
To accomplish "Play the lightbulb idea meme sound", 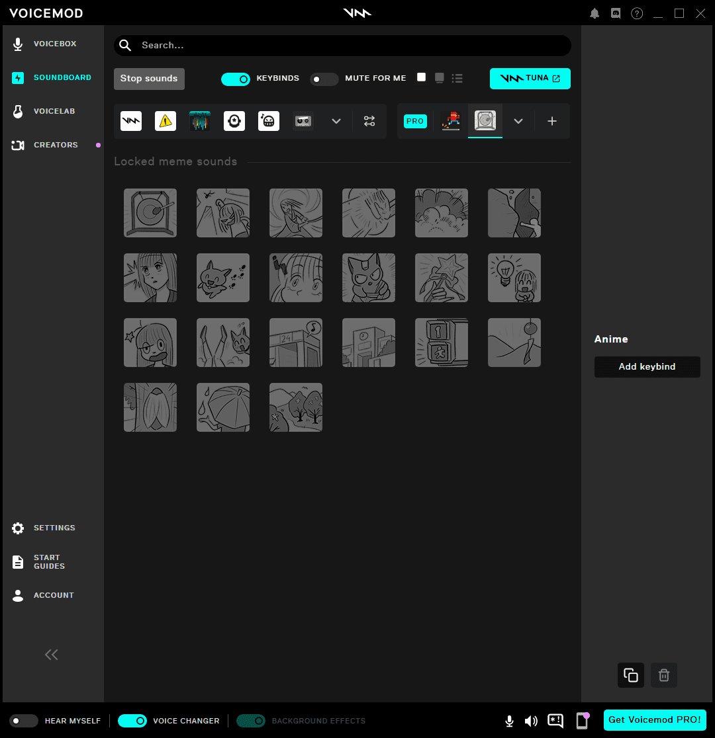I will [514, 278].
